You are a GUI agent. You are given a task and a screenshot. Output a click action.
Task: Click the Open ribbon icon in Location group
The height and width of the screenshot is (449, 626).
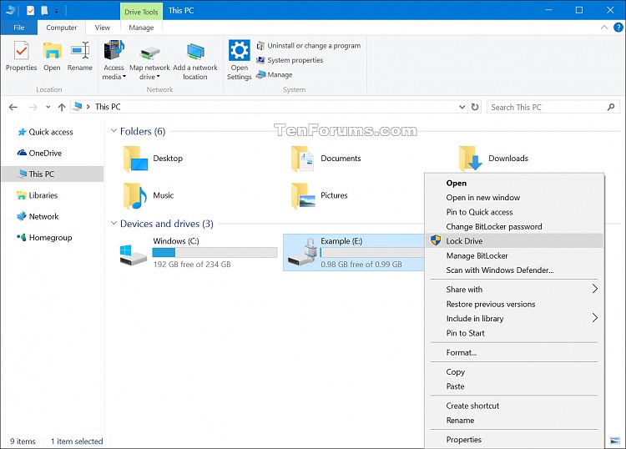(x=52, y=56)
